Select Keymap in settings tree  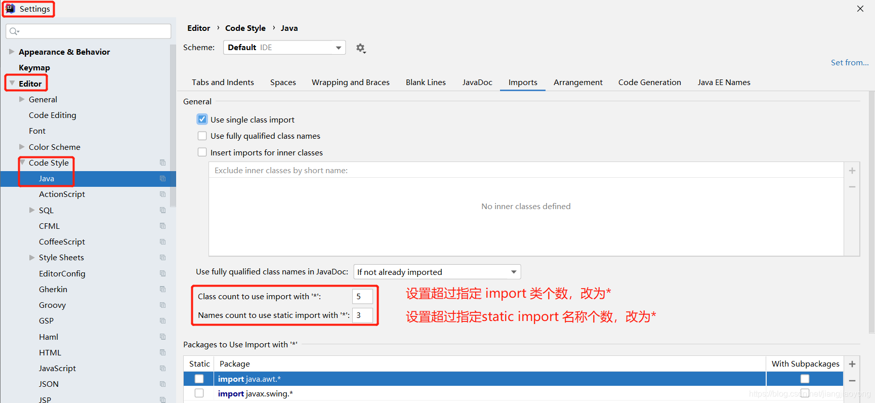point(34,67)
